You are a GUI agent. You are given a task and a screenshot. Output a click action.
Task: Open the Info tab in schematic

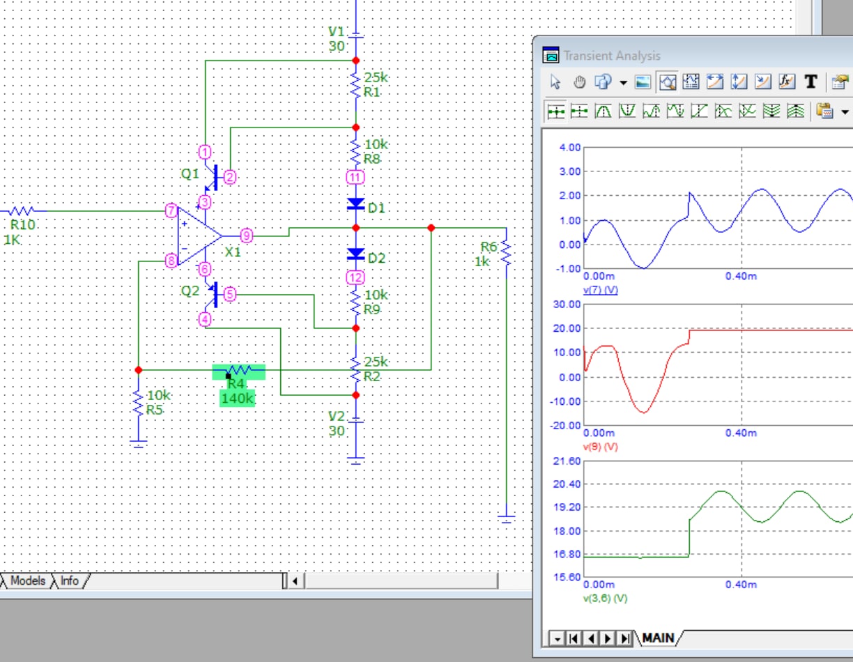(70, 580)
